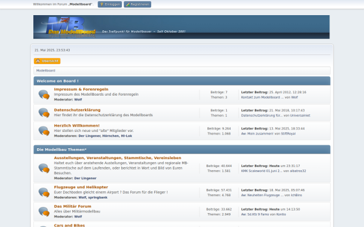This screenshot has width=364, height=227.
Task: Open the Cars and Bikes board
Action: click(69, 225)
